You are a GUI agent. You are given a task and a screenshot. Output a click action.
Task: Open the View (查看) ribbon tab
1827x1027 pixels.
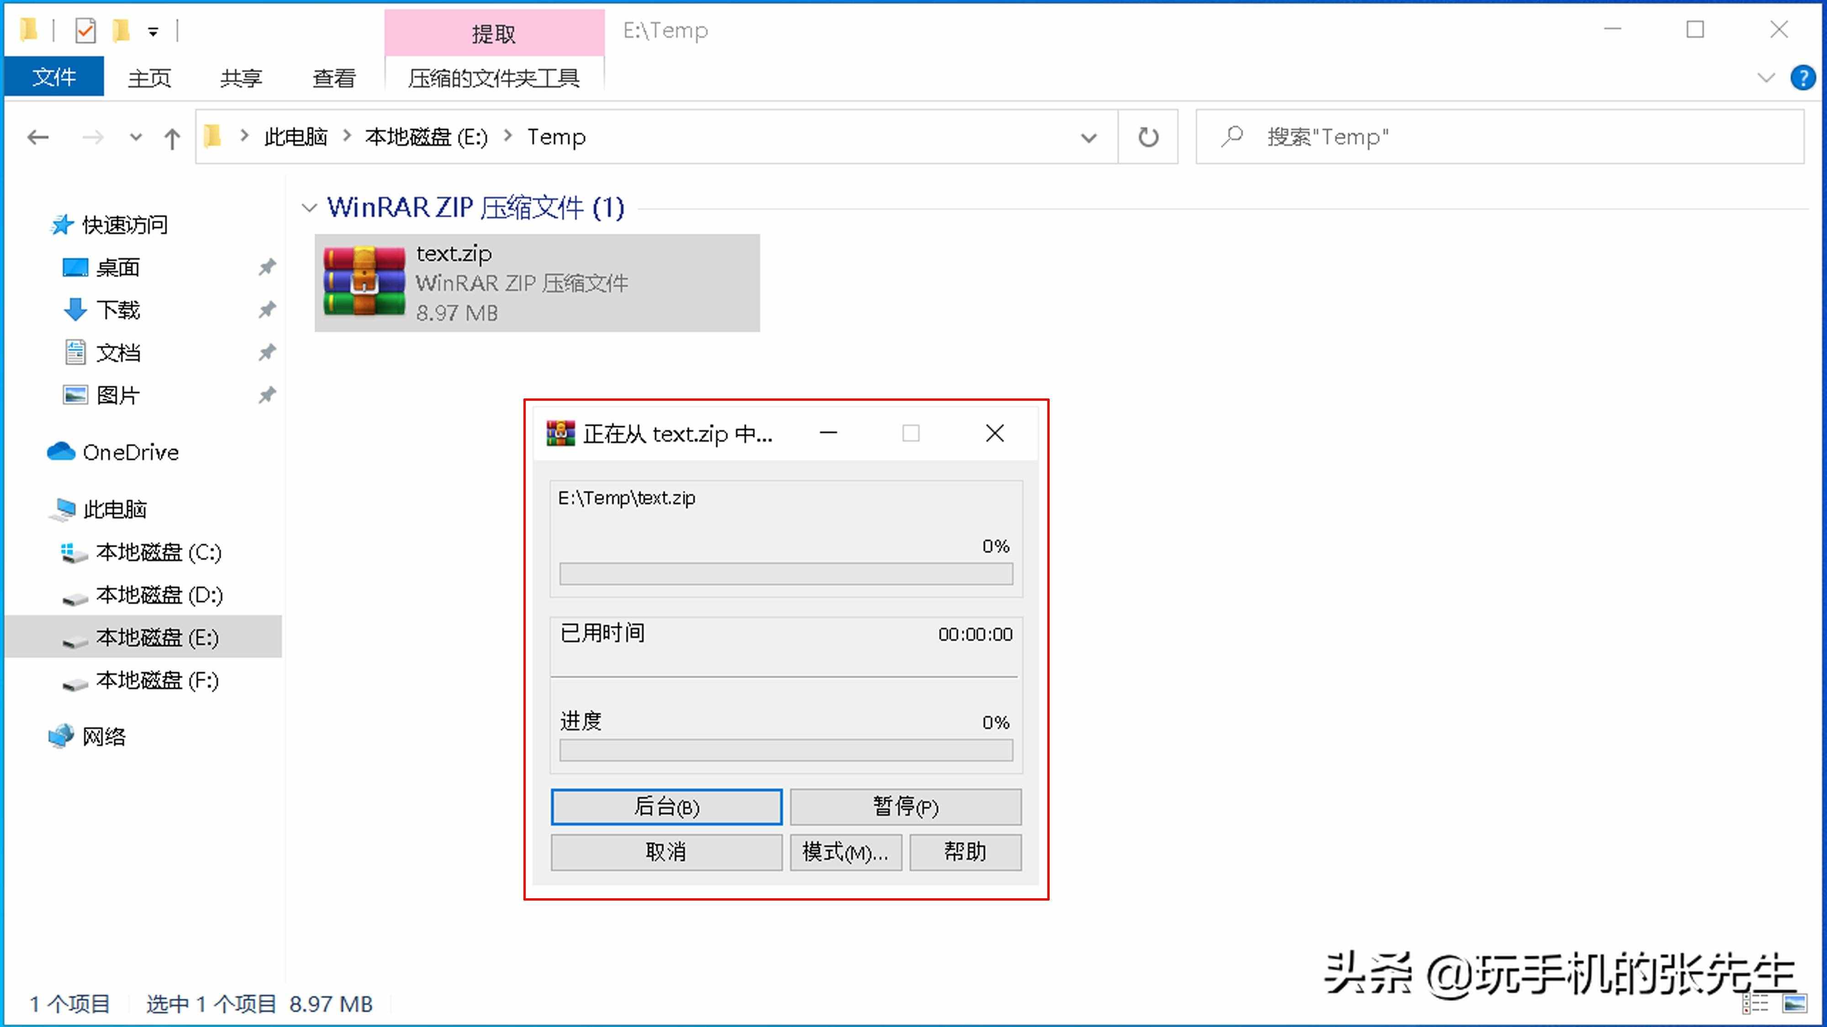(334, 77)
